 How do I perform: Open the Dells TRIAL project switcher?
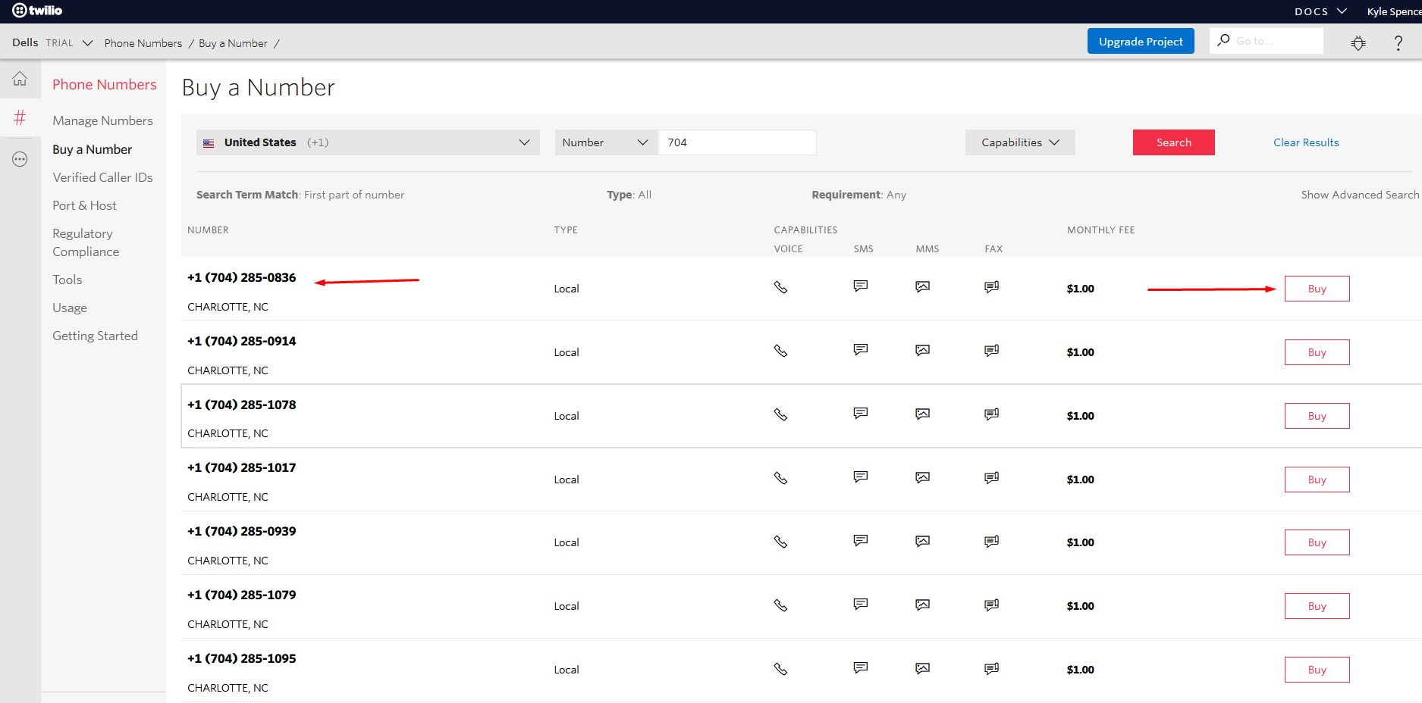[52, 43]
